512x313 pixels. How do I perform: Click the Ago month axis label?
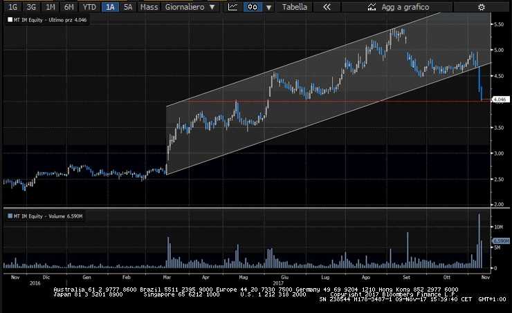click(366, 277)
